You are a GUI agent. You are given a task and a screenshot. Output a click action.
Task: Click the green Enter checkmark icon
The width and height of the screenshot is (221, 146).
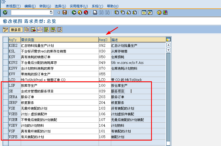[x=5, y=13]
